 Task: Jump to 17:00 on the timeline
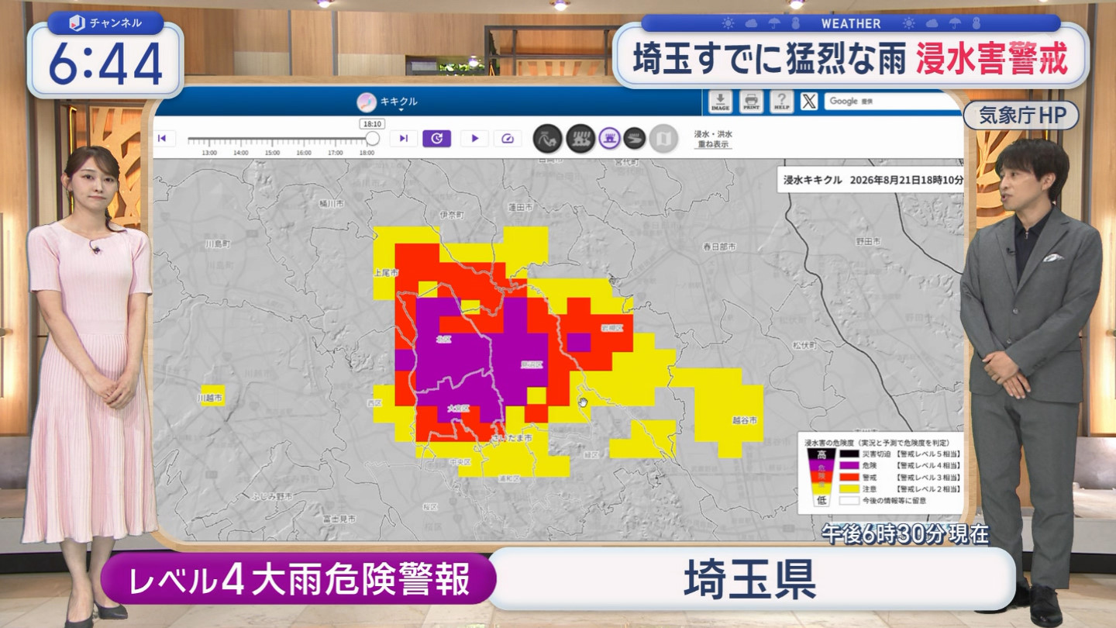coord(335,153)
